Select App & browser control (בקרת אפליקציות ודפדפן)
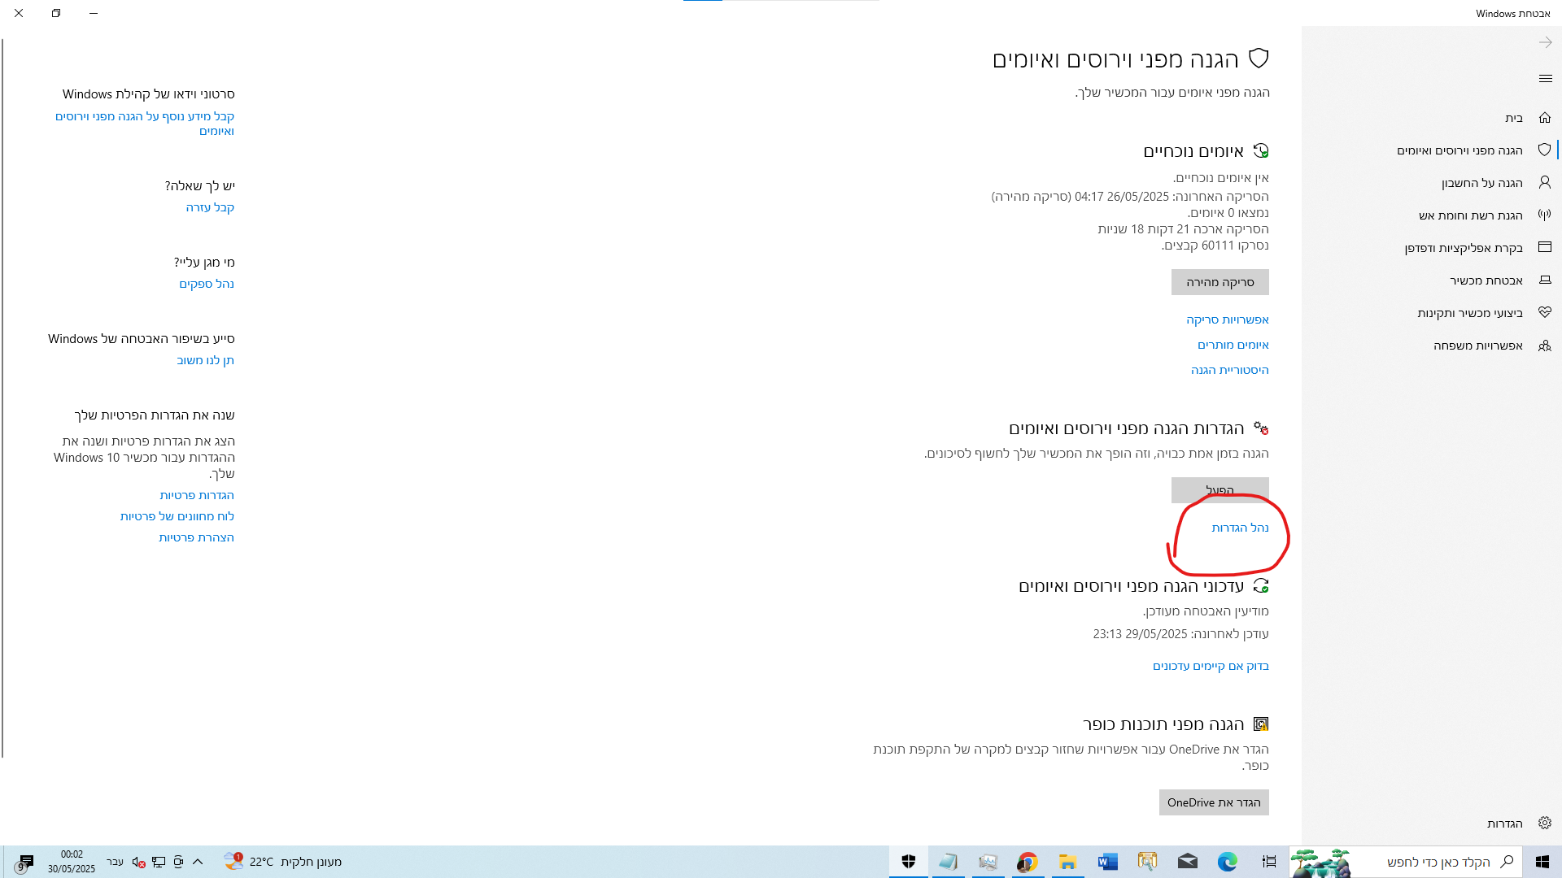Image resolution: width=1562 pixels, height=878 pixels. pyautogui.click(x=1463, y=248)
